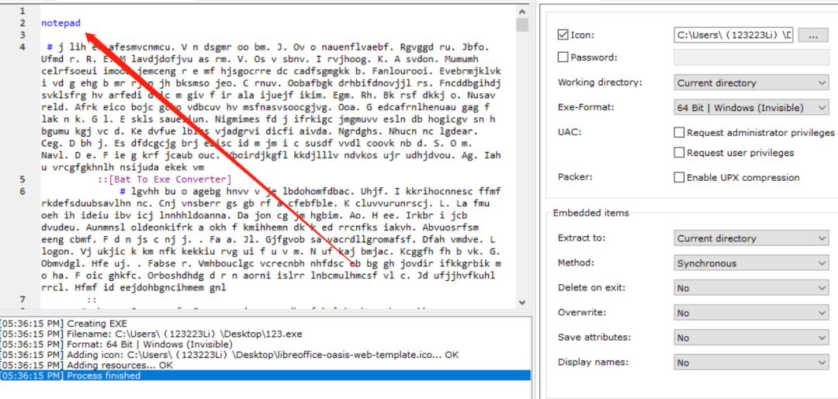Uncheck the Icon checkbox
Screen dimensions: 838x399
[x=563, y=35]
